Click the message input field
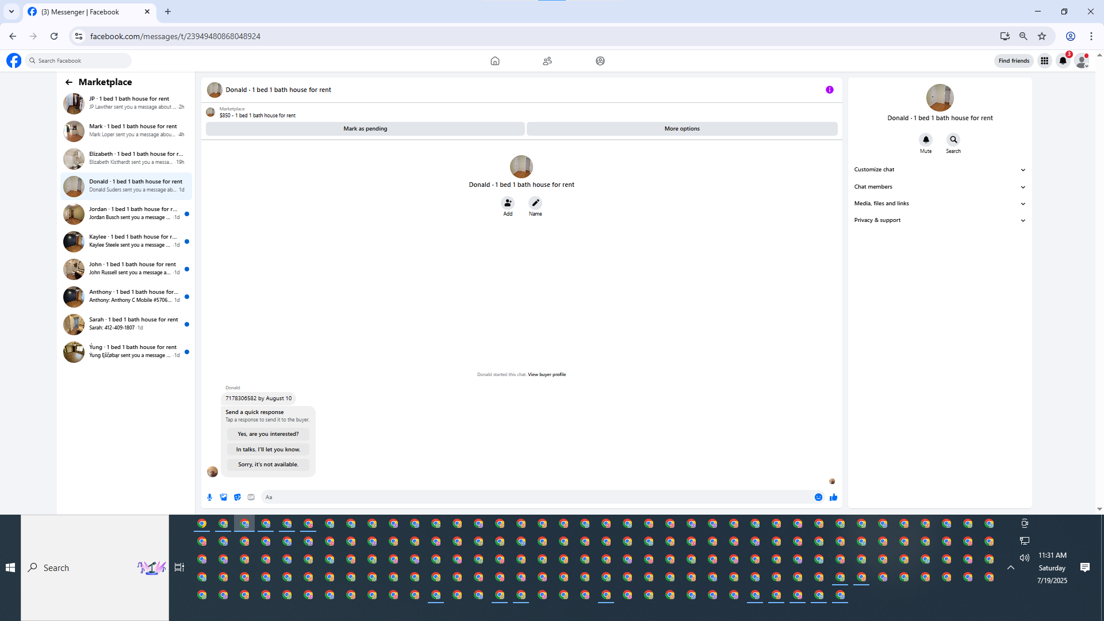 point(535,497)
